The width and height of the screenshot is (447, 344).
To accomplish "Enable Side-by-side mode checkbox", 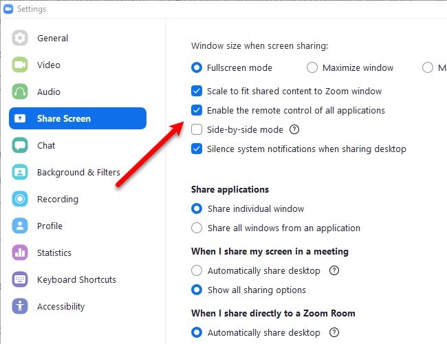I will tap(197, 129).
